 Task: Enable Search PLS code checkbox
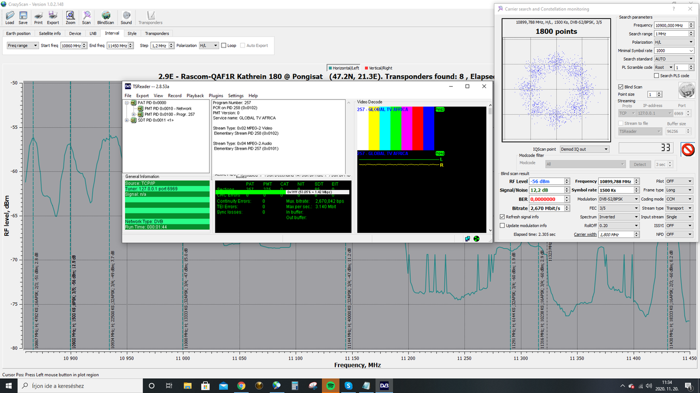[656, 76]
